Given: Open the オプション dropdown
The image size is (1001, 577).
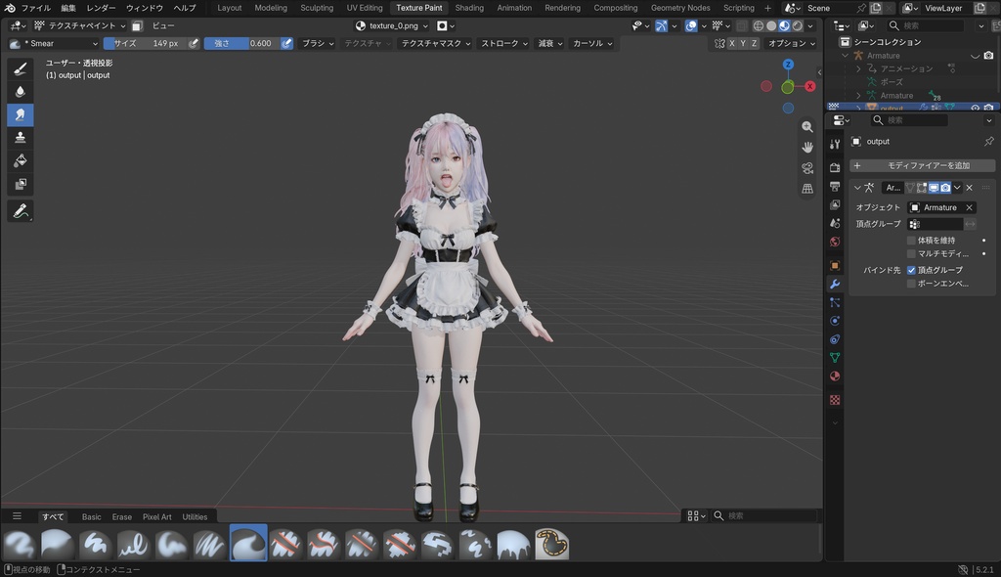Looking at the screenshot, I should tap(791, 43).
